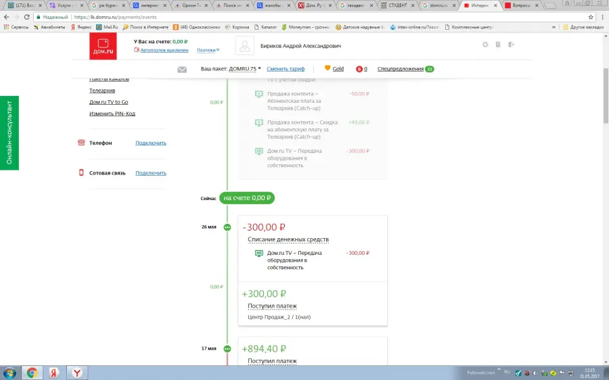Viewport: 609px width, 380px height.
Task: Open the Dom.ru logo home page
Action: tap(103, 46)
